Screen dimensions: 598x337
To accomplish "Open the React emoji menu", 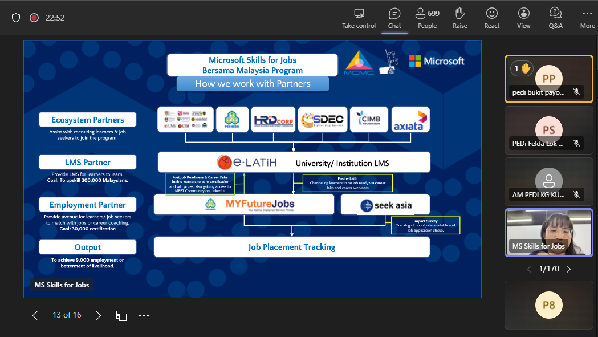I will tap(491, 18).
